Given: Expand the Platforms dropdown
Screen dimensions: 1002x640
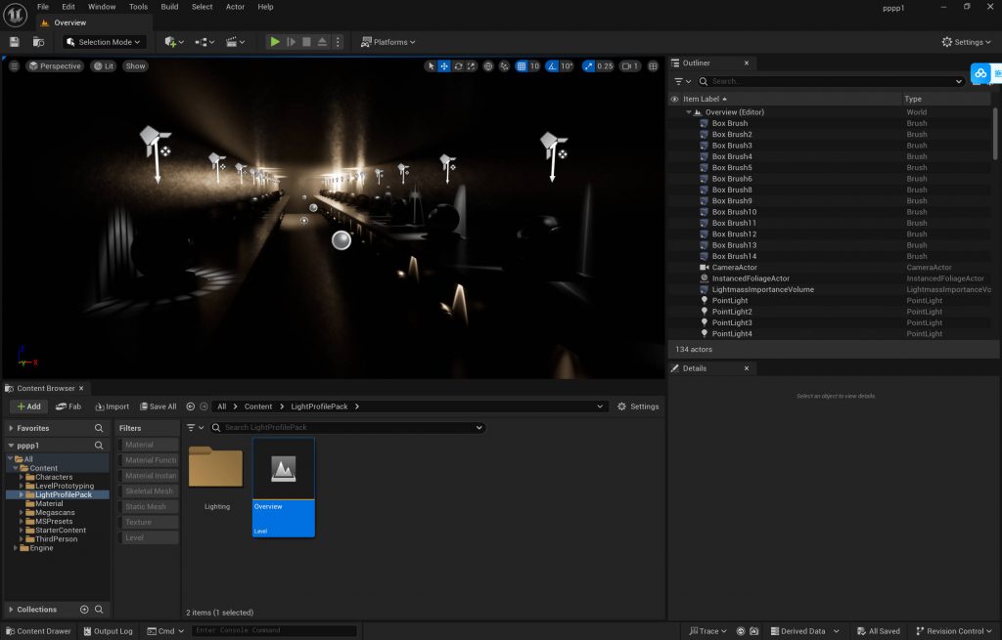Looking at the screenshot, I should point(388,42).
